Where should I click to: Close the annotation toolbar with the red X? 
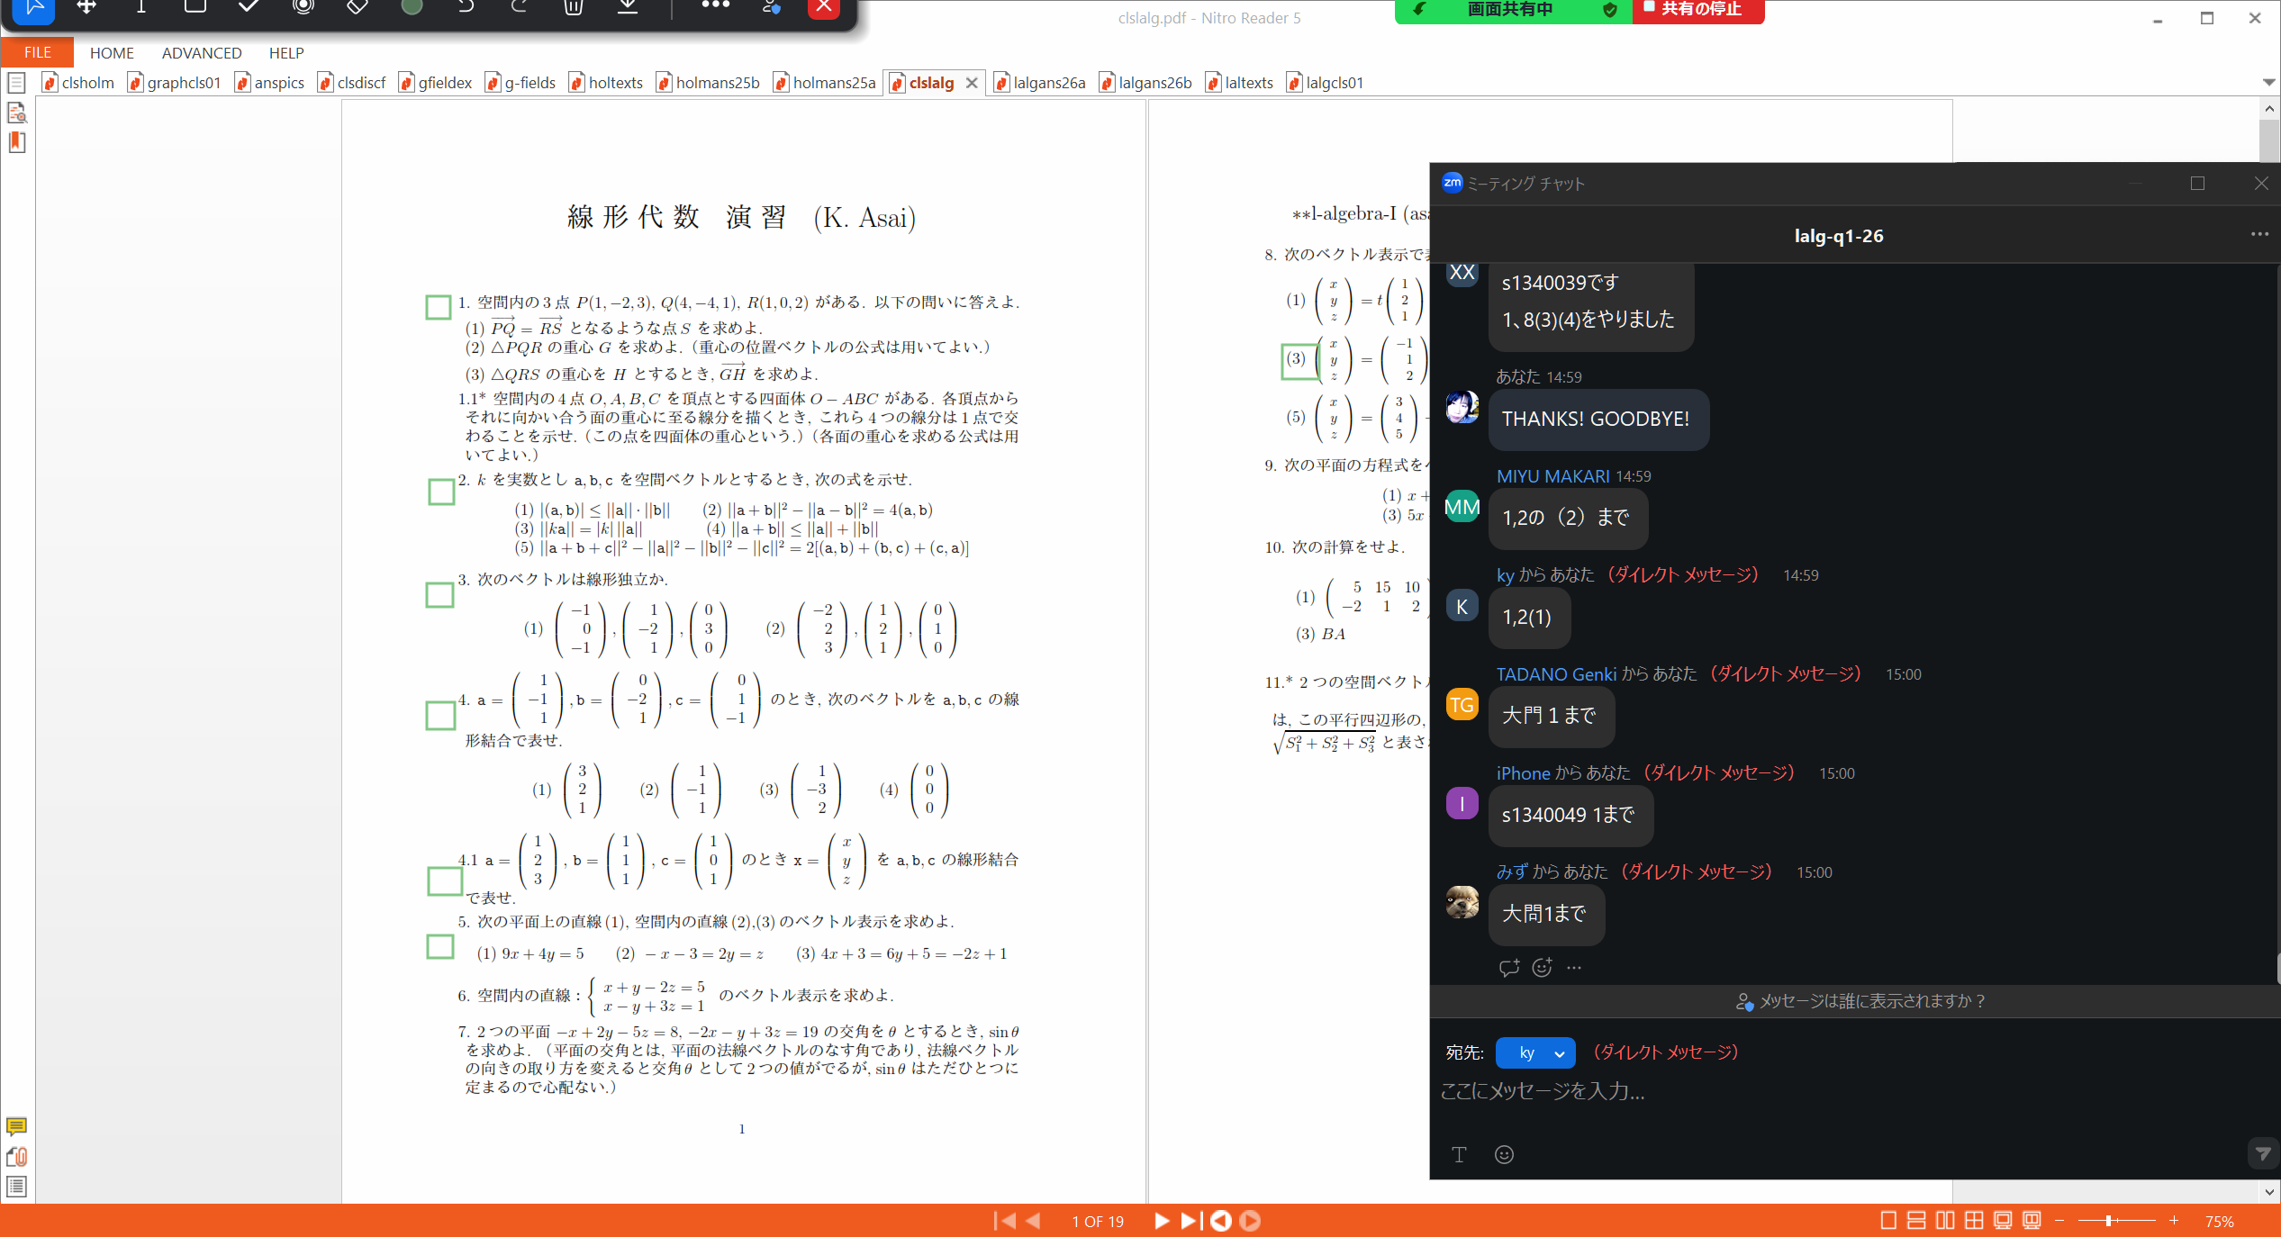click(x=823, y=7)
